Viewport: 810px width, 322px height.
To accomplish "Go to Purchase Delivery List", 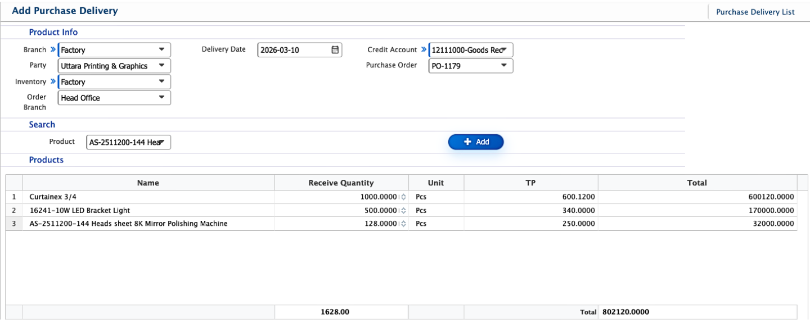I will point(755,12).
